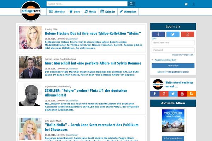Viewport: 212px width, 141px height.
Task: Open the Marc Marschall Sylvia Bommes headline
Action: (x=93, y=63)
